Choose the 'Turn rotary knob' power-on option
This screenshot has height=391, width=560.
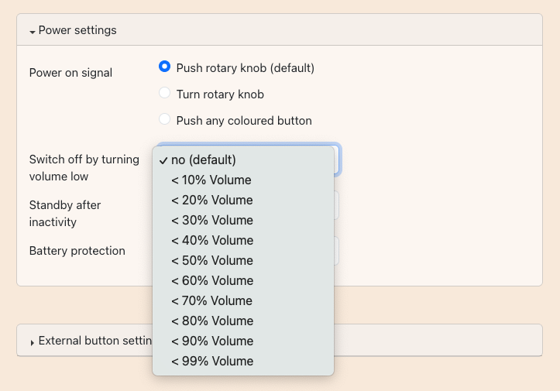pyautogui.click(x=164, y=94)
